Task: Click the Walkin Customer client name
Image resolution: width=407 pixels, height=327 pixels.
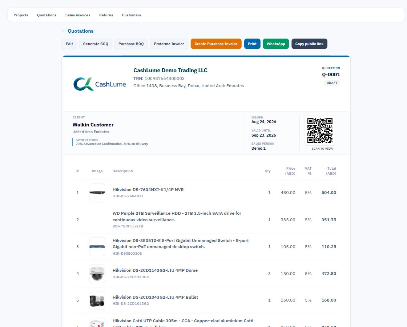Action: pos(93,125)
